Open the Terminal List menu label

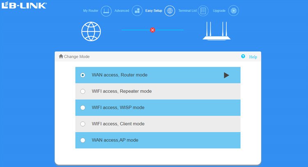coord(187,11)
